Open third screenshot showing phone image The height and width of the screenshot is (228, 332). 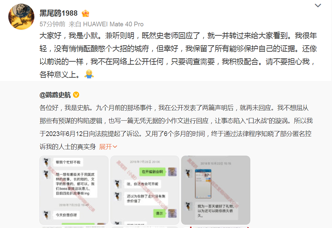tap(216, 190)
